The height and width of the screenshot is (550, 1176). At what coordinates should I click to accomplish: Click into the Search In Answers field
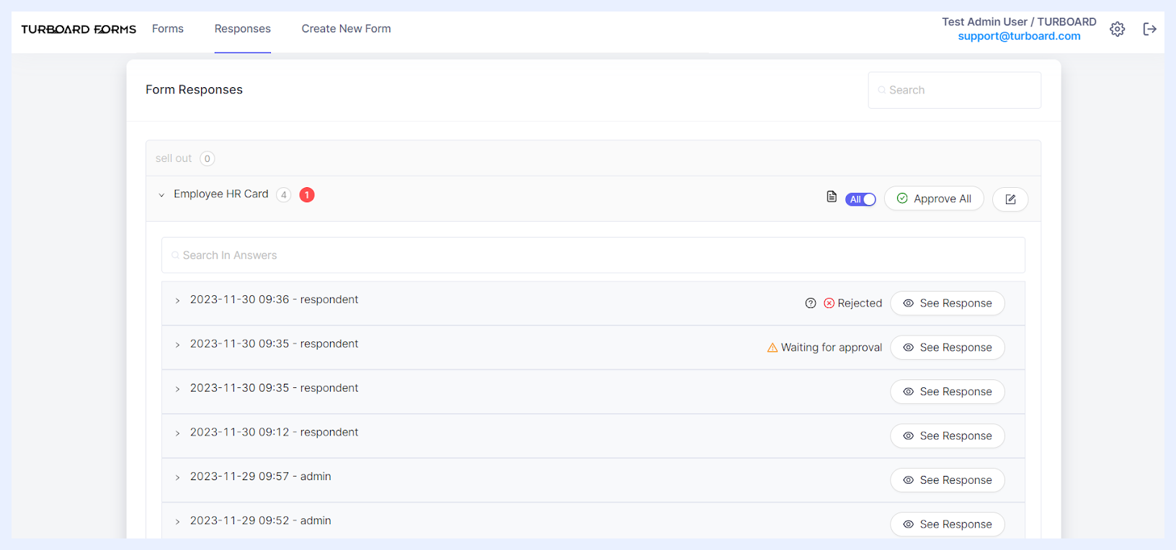pos(593,256)
